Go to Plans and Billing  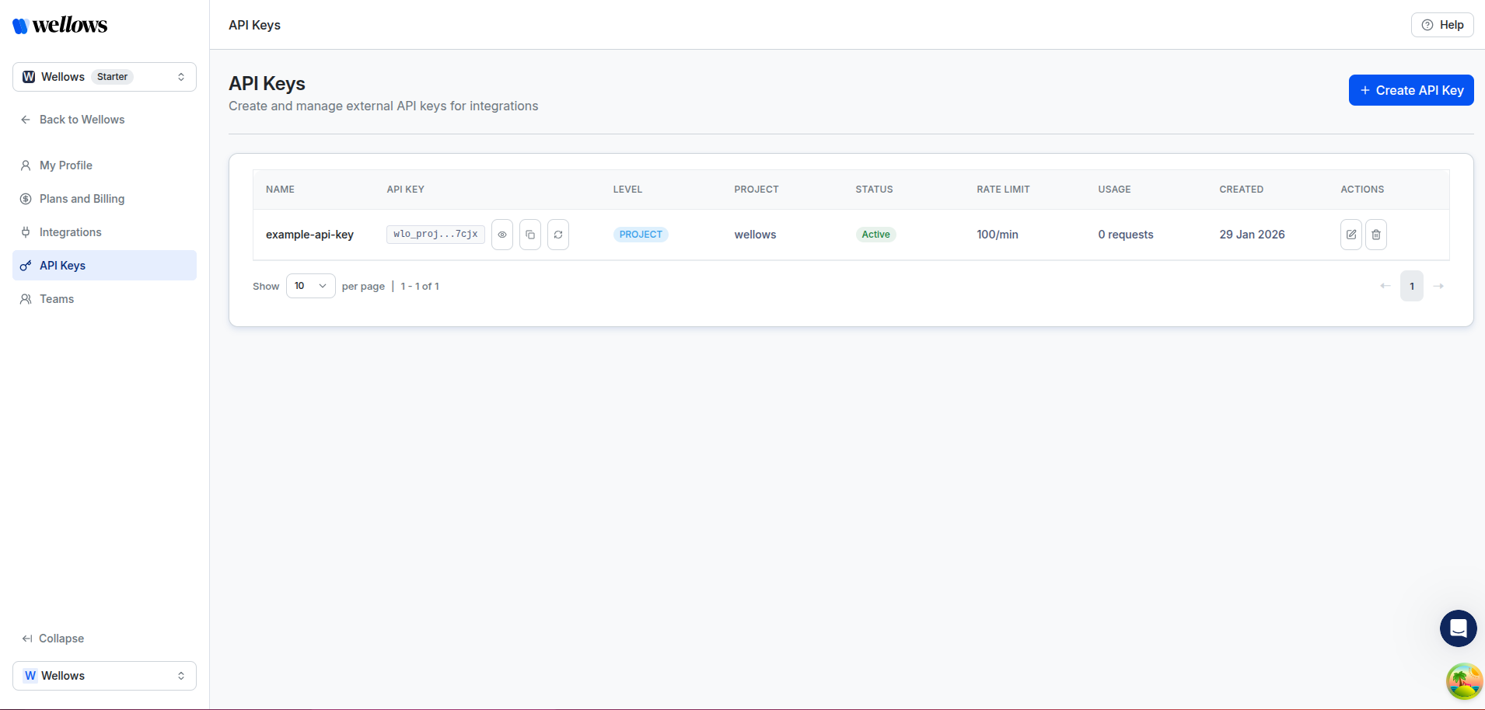(82, 199)
